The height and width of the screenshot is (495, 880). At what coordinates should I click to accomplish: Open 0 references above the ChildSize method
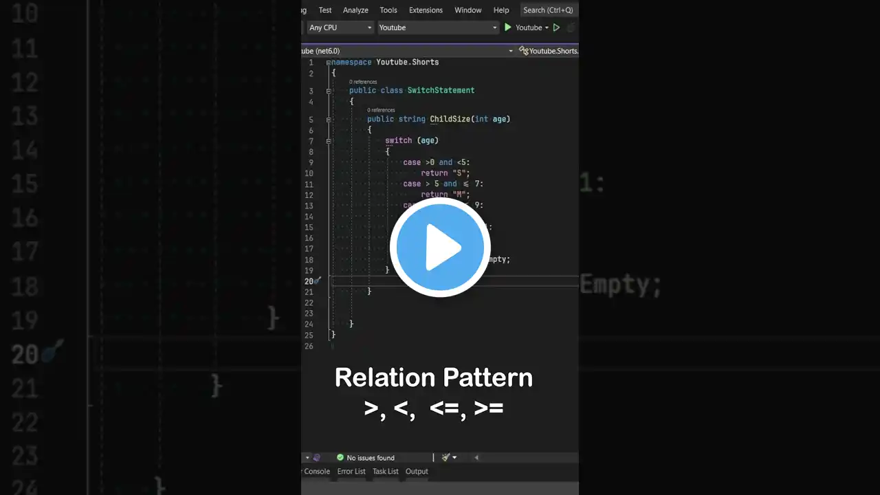[381, 110]
